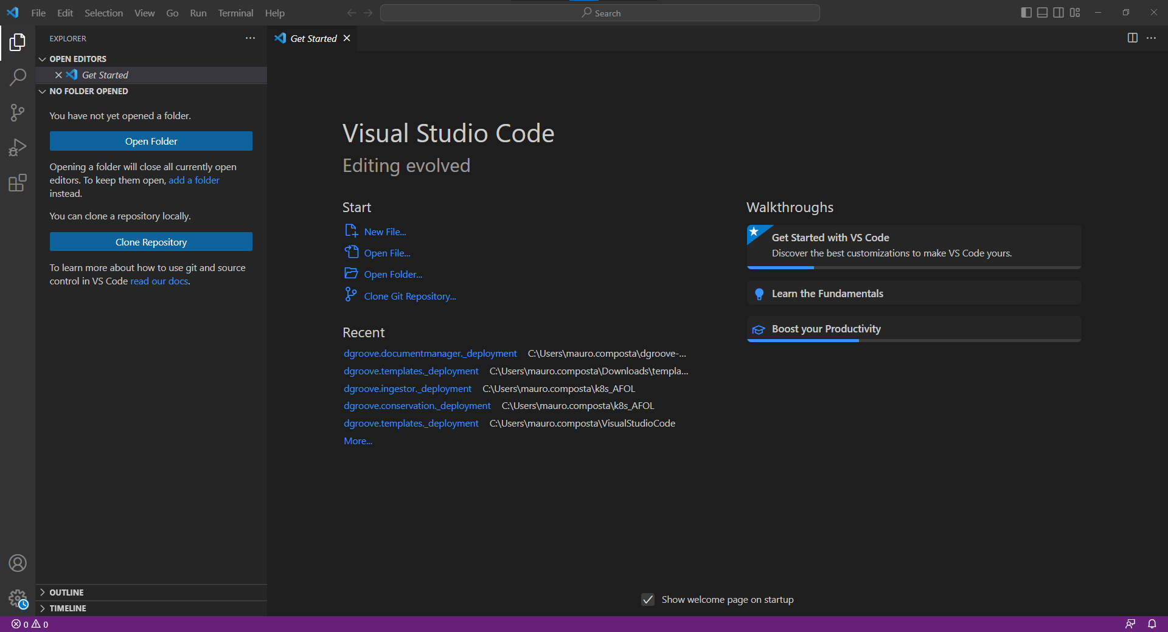Open recent dgroove.ingestor._deployment
Image resolution: width=1168 pixels, height=632 pixels.
point(408,389)
